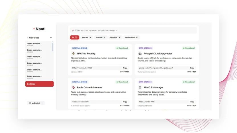Click the Operational status badge on PostgreSQL card
Image resolution: width=237 pixels, height=133 pixels.
pyautogui.click(x=189, y=48)
